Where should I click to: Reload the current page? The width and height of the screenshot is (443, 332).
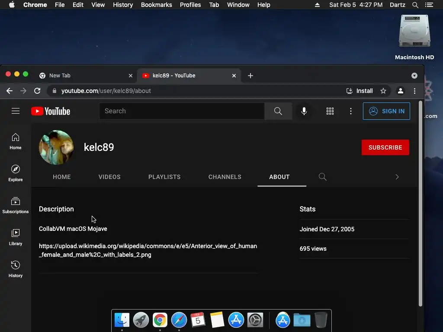[37, 91]
